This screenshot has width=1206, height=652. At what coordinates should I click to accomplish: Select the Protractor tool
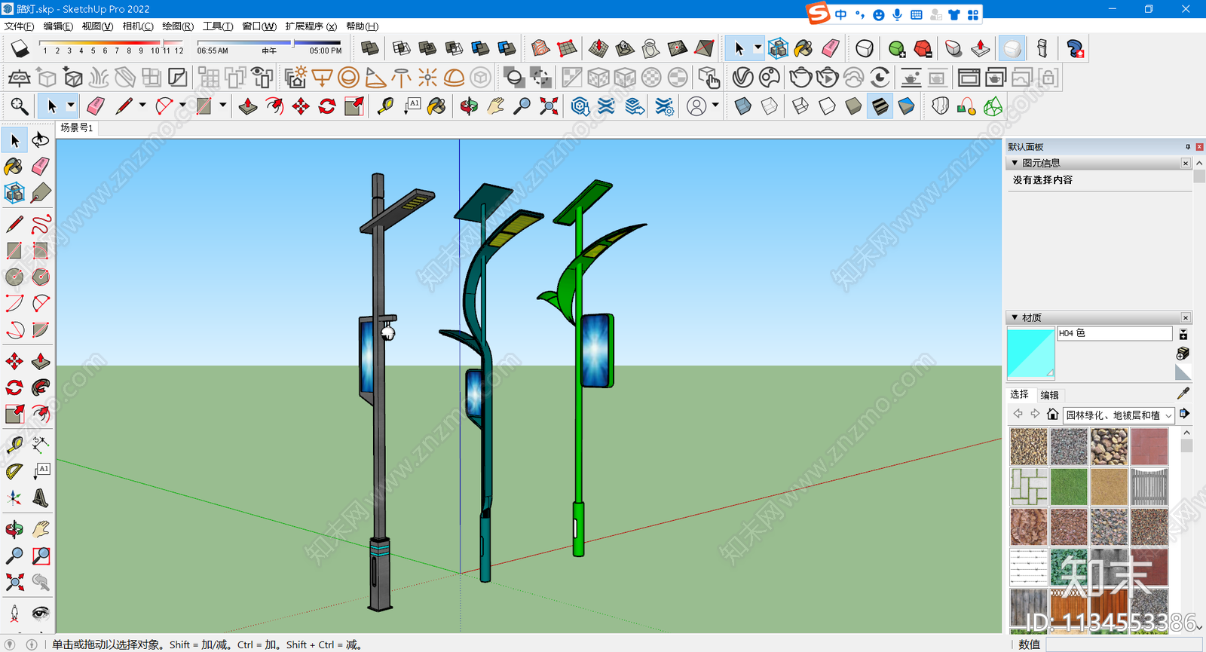point(14,471)
